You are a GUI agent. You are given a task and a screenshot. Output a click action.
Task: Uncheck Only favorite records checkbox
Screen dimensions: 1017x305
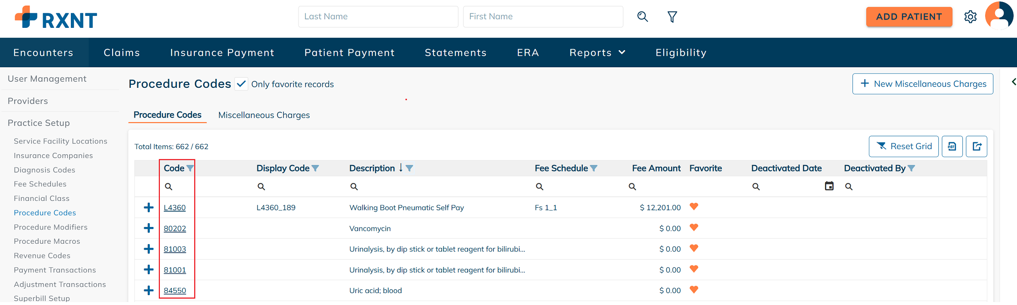coord(241,84)
